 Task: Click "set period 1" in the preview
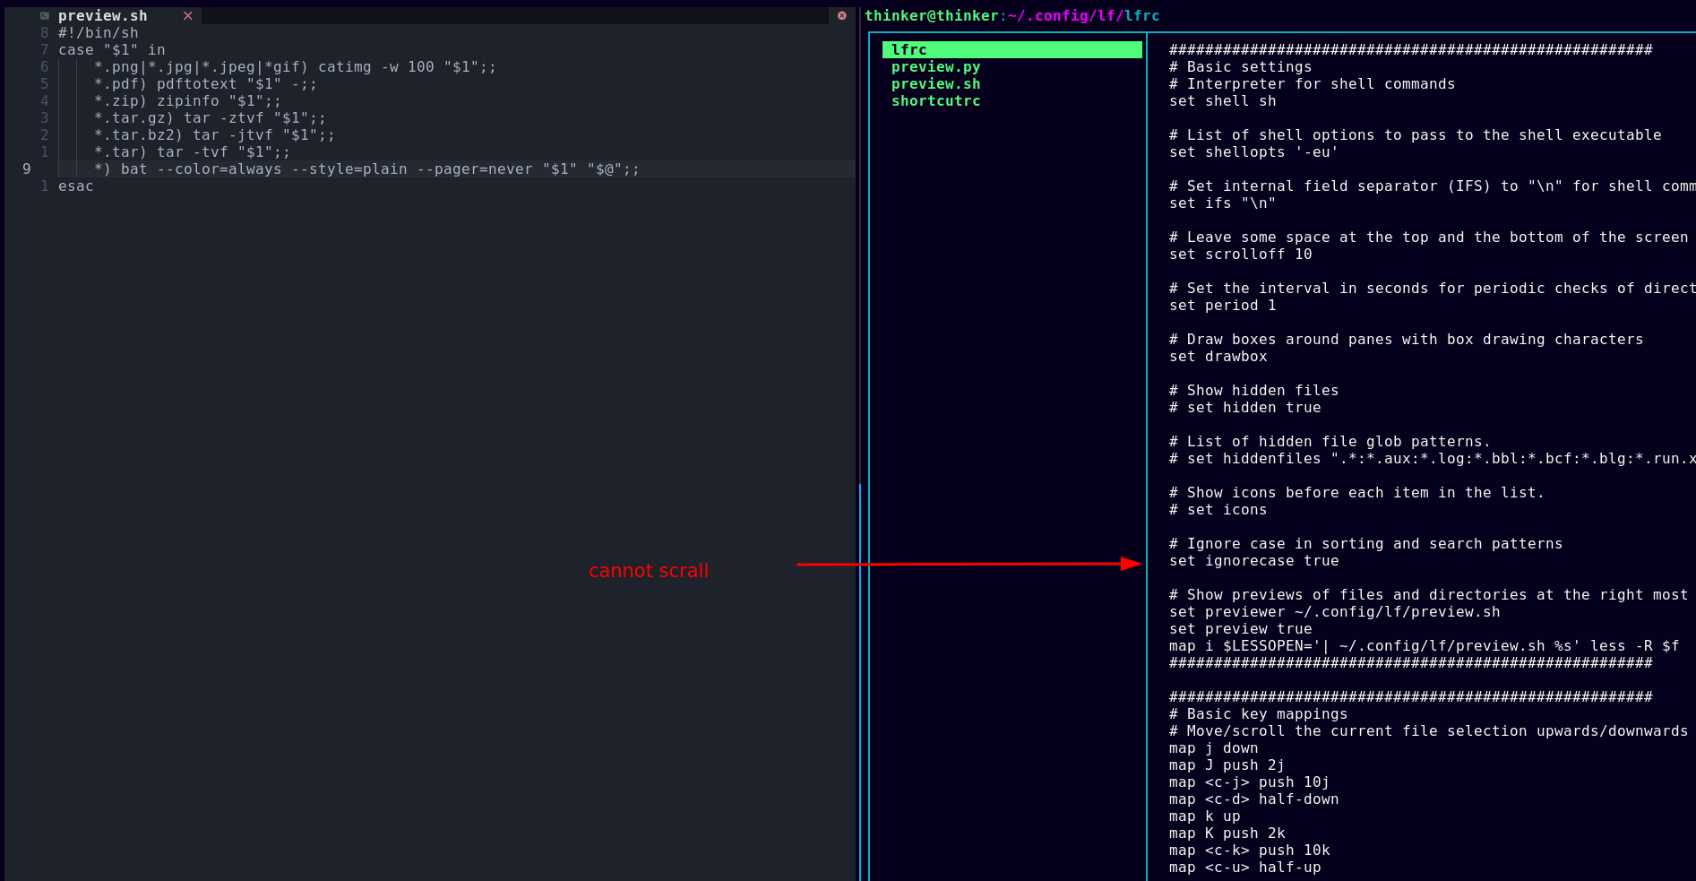[x=1222, y=305]
